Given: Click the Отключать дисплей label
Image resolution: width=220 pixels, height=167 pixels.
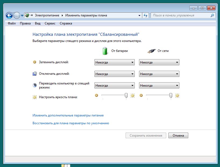Looking at the screenshot, I should pyautogui.click(x=54, y=74).
